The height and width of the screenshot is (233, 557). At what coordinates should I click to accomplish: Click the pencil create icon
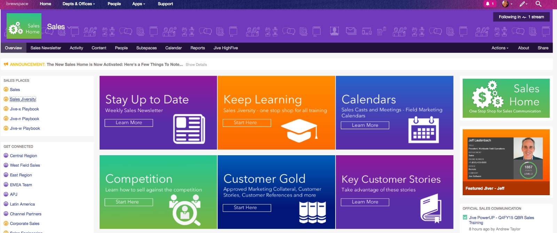click(523, 4)
